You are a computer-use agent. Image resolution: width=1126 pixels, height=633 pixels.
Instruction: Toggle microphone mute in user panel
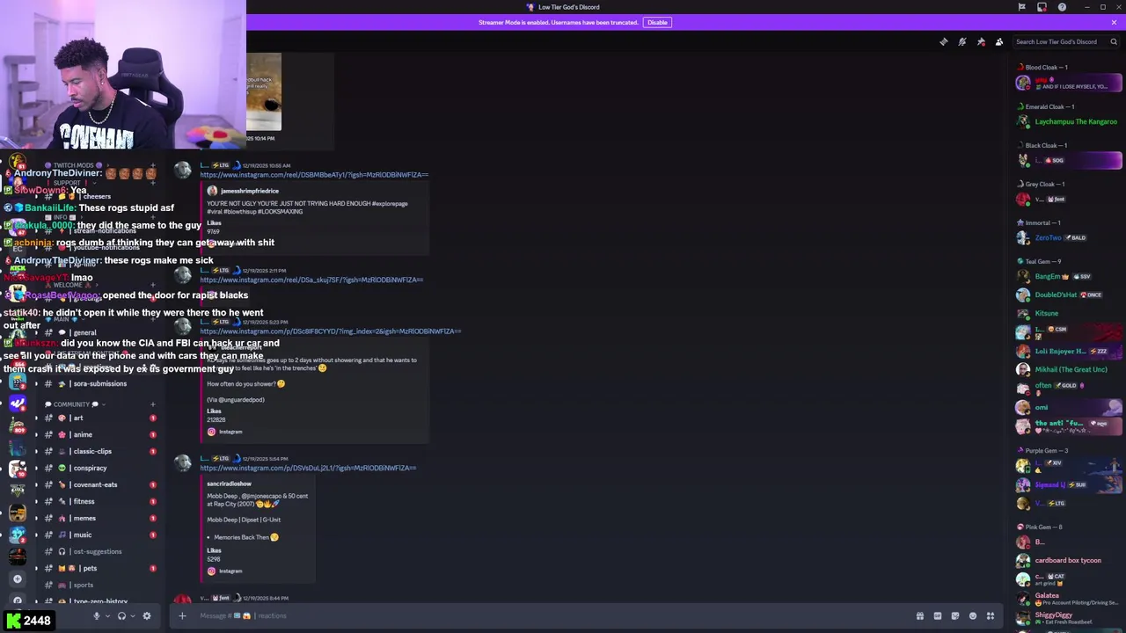(97, 615)
